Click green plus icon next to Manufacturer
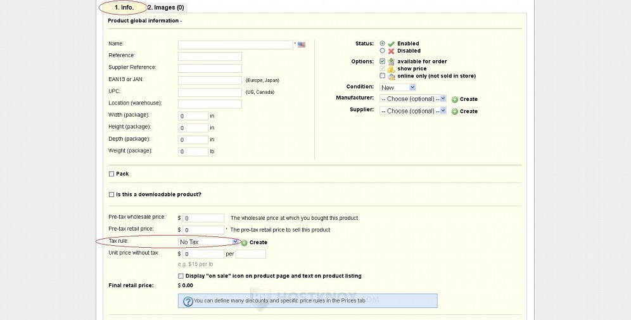Image resolution: width=631 pixels, height=320 pixels. click(x=455, y=99)
